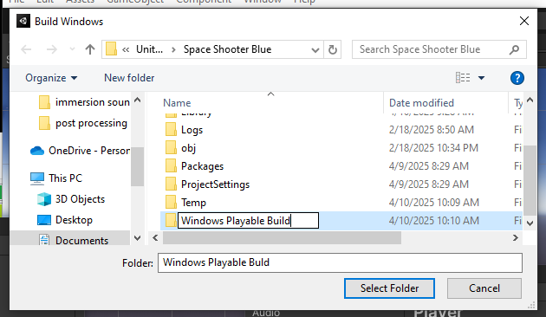
Task: Click the Folder name input field
Action: click(x=340, y=262)
